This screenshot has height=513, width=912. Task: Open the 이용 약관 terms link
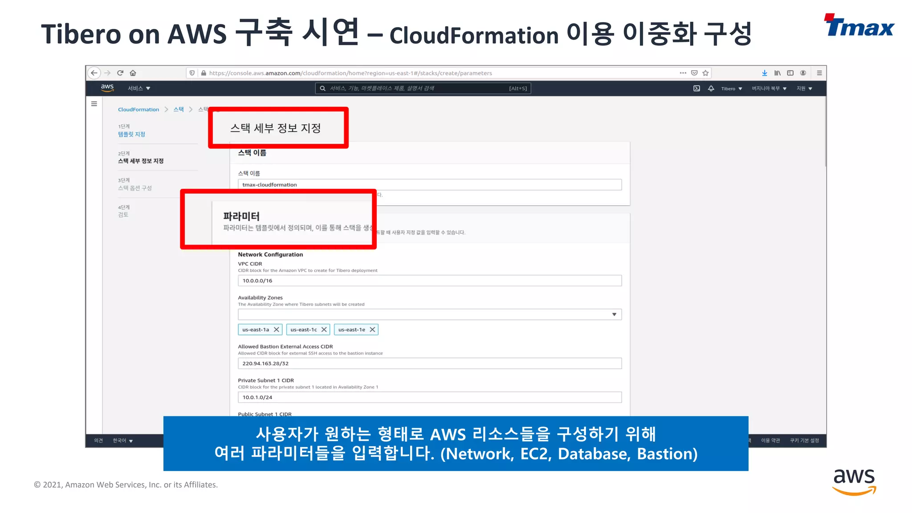pyautogui.click(x=770, y=440)
